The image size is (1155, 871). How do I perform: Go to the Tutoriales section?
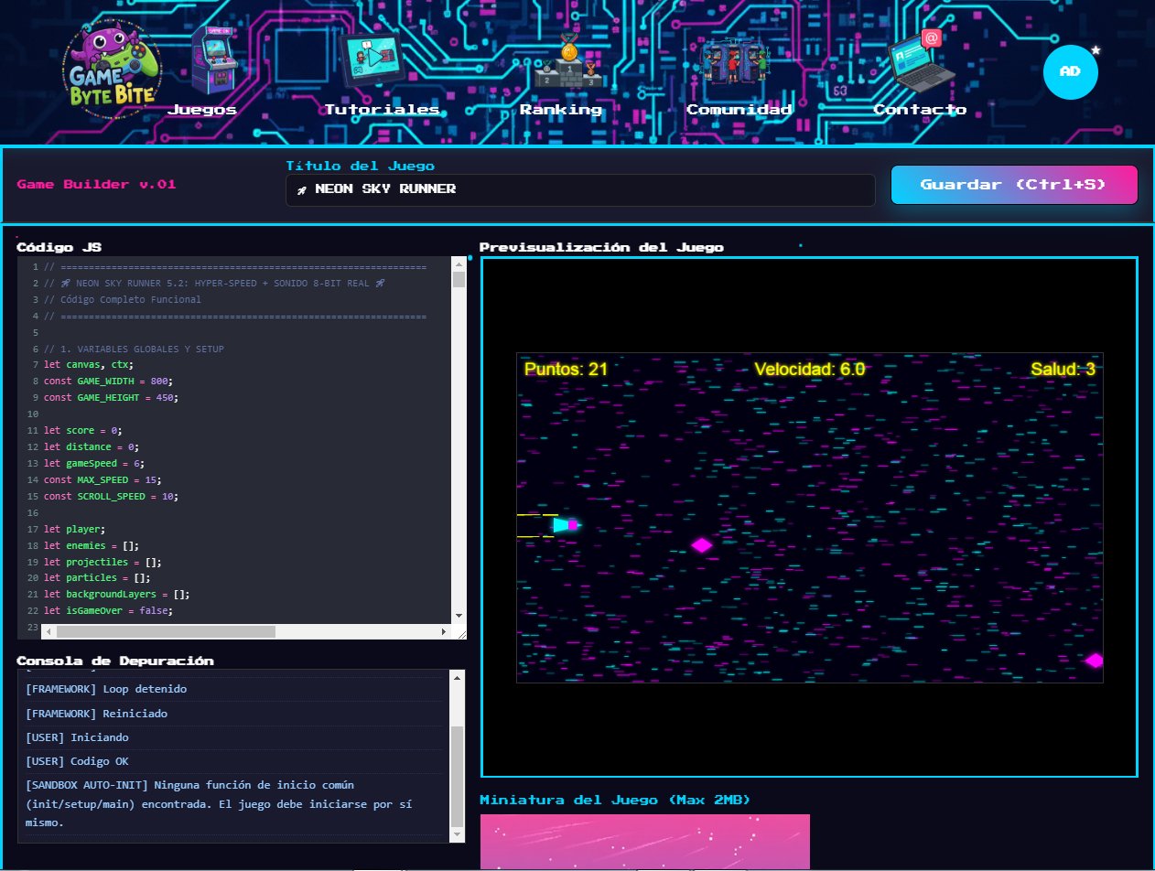382,110
